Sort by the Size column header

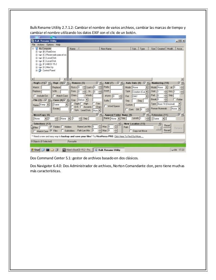(x=153, y=49)
